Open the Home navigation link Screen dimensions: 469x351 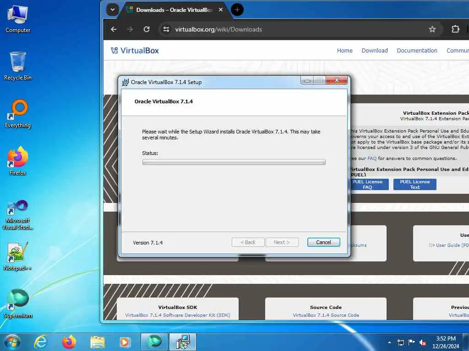(344, 50)
